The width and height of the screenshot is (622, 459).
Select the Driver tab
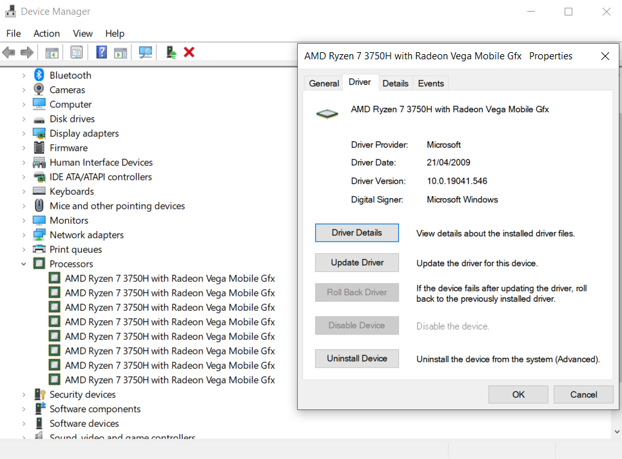[x=360, y=82]
